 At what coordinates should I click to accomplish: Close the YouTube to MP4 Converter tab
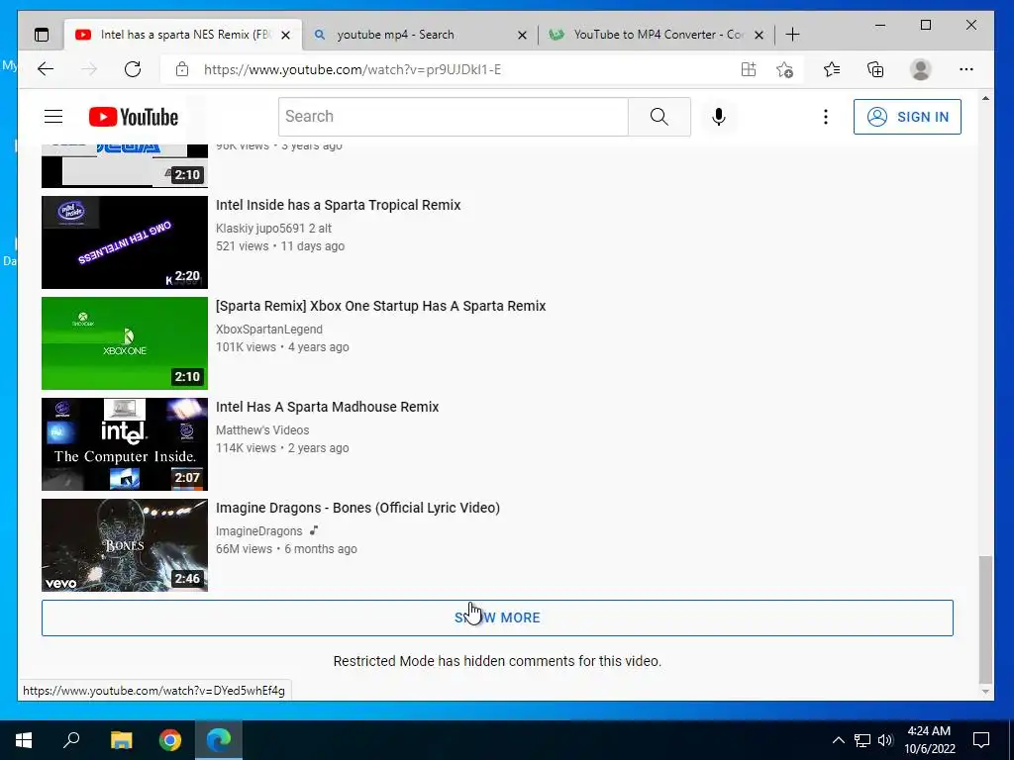760,35
